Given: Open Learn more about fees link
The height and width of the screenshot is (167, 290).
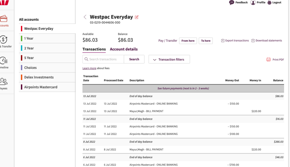Looking at the screenshot, I should 89,68.
